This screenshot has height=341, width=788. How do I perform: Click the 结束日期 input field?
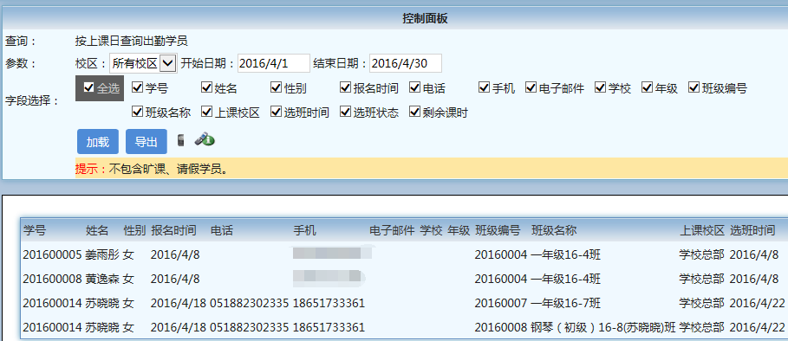pos(406,63)
